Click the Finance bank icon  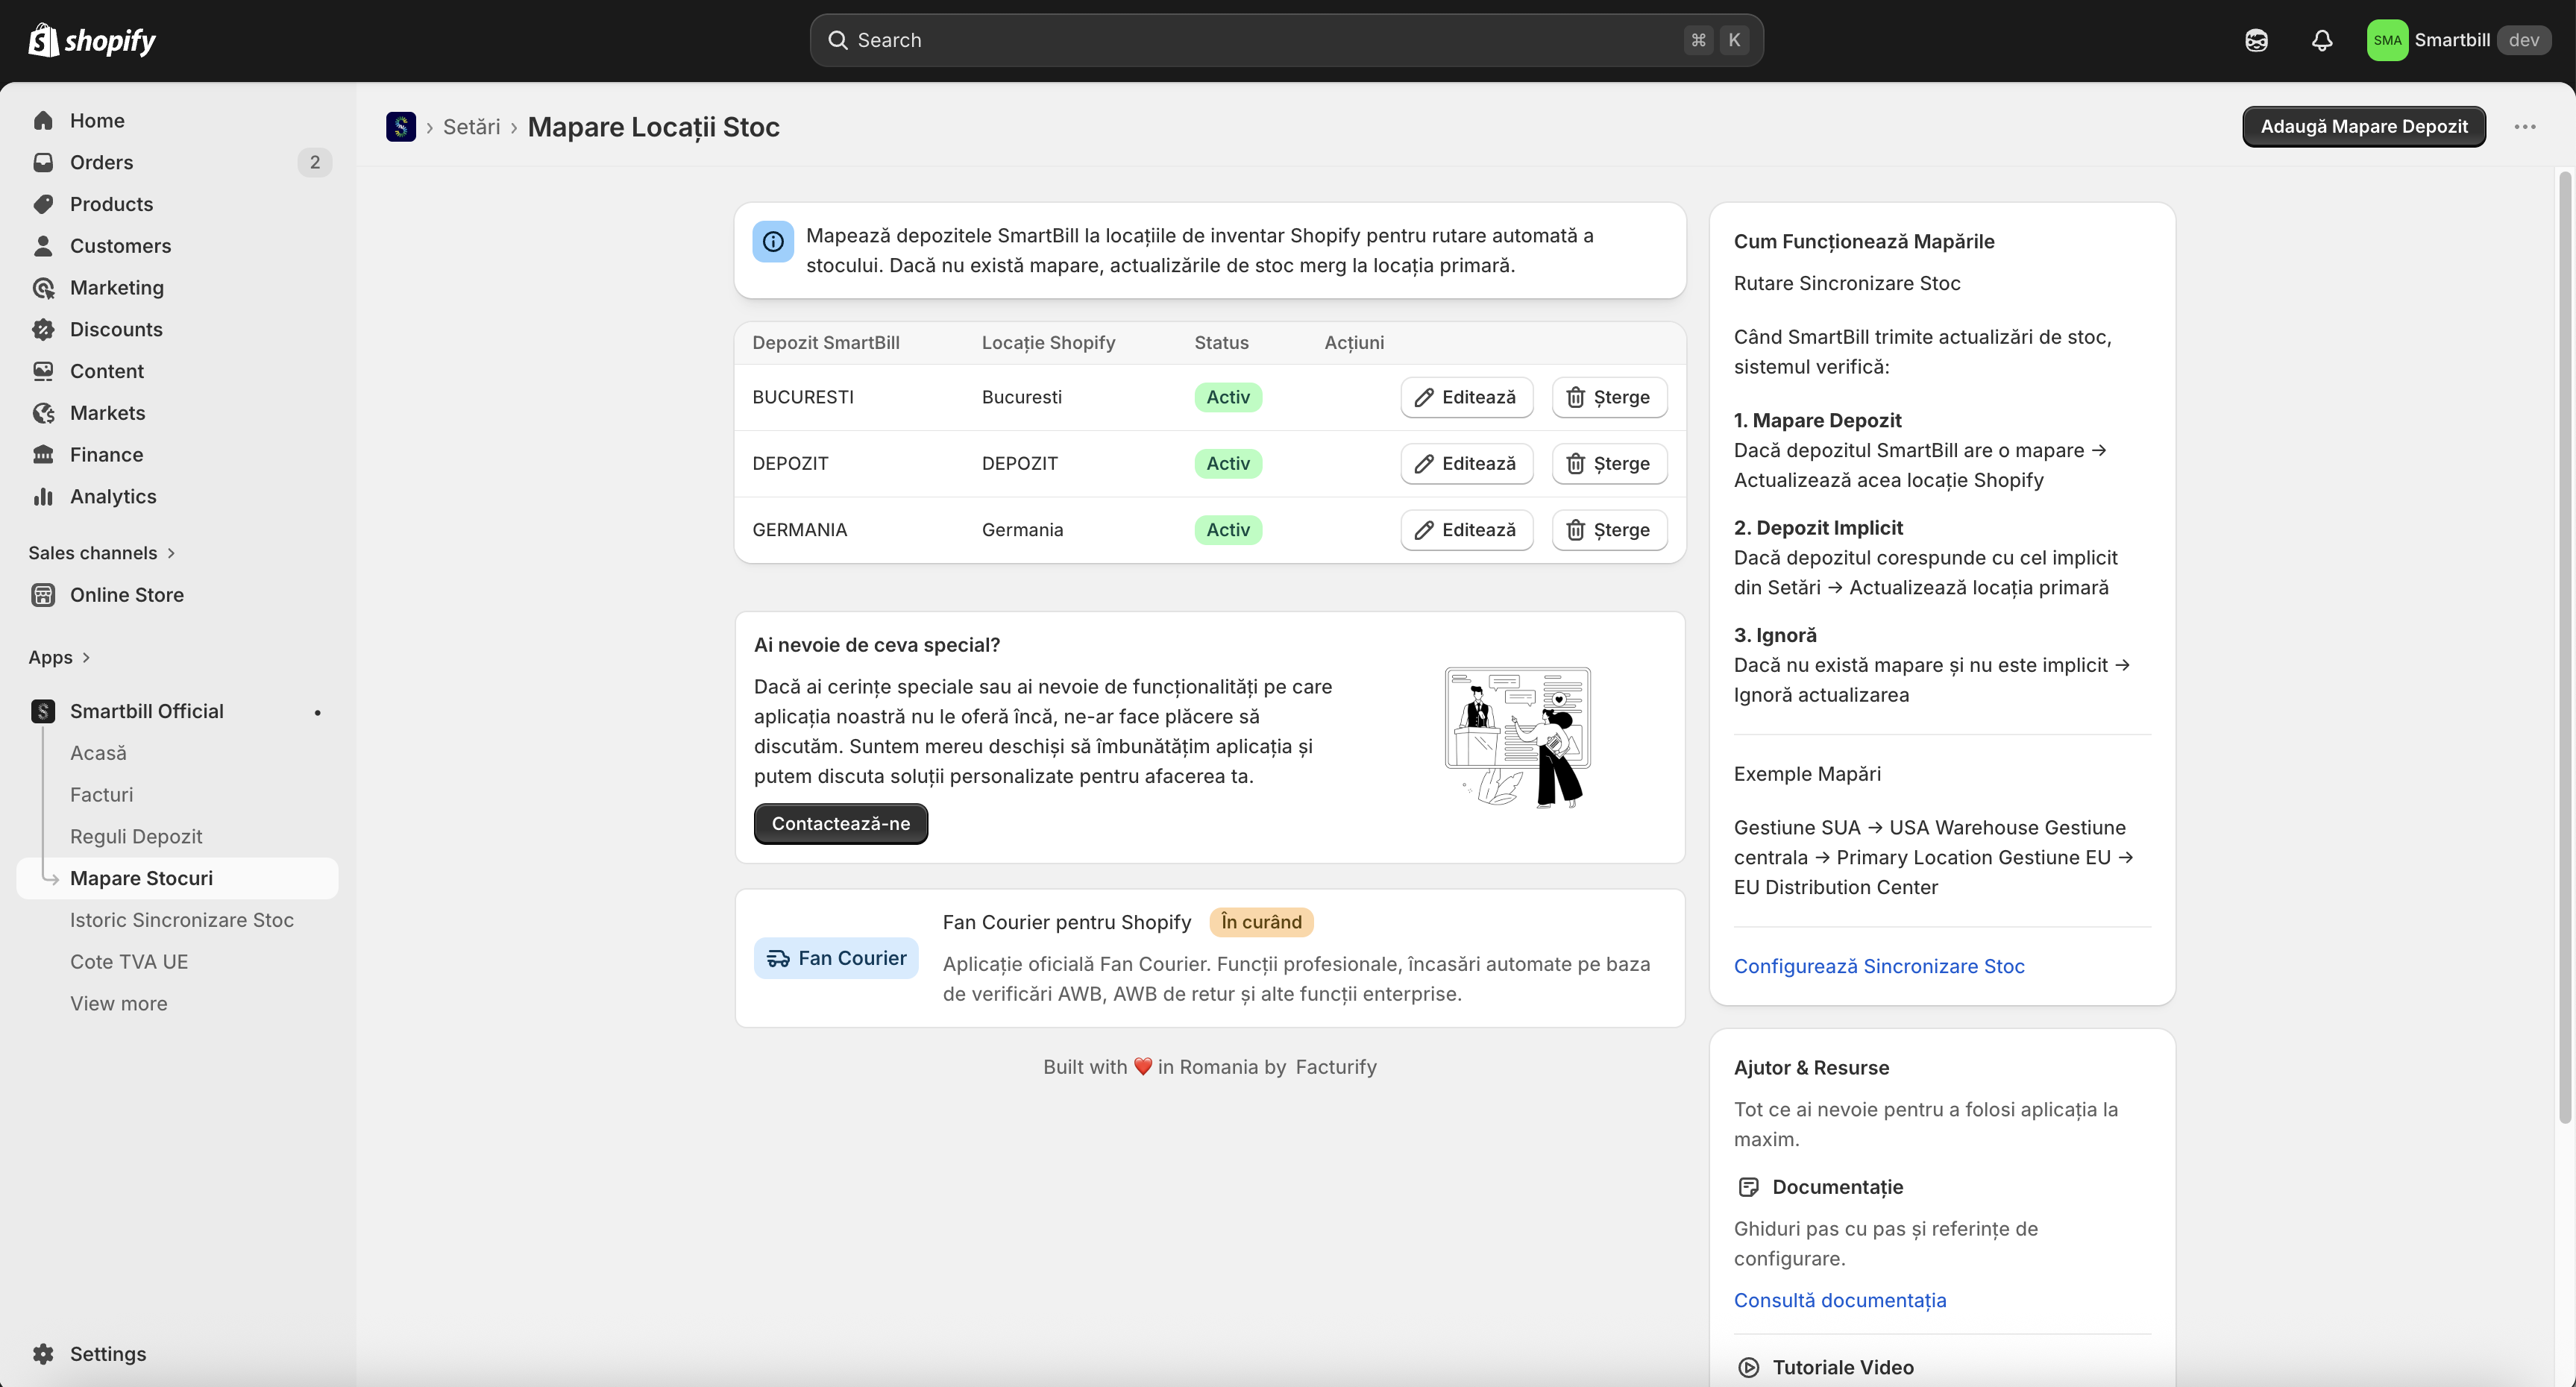pyautogui.click(x=43, y=455)
